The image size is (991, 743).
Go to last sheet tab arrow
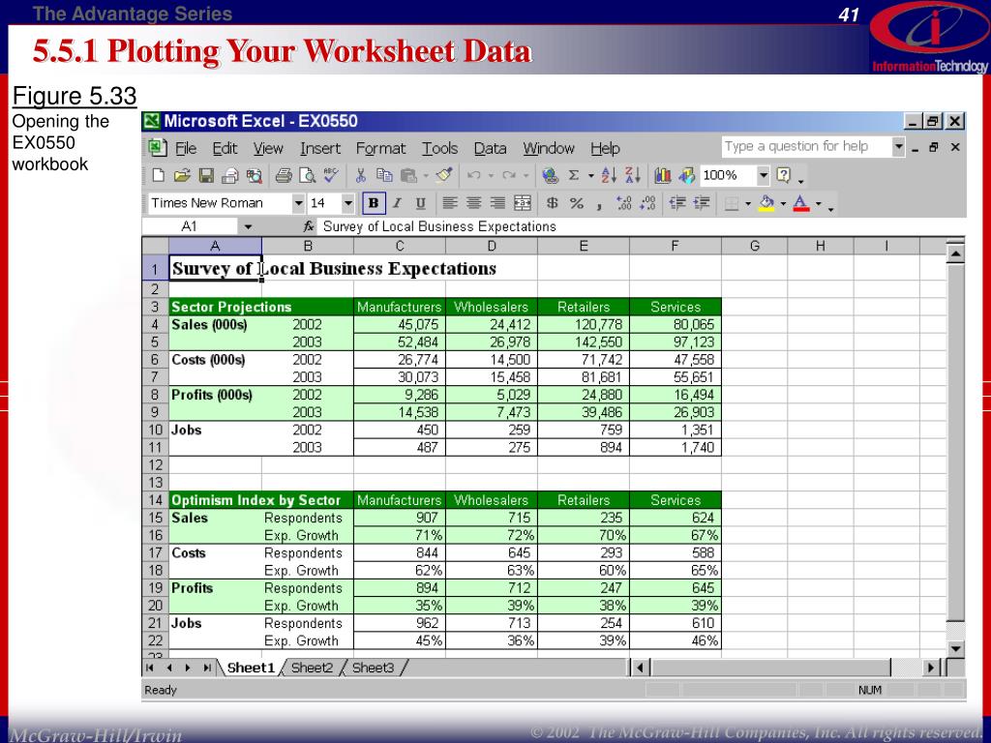pos(207,668)
